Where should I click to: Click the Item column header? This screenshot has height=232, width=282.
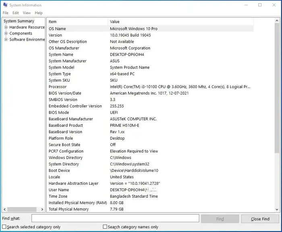(77, 22)
